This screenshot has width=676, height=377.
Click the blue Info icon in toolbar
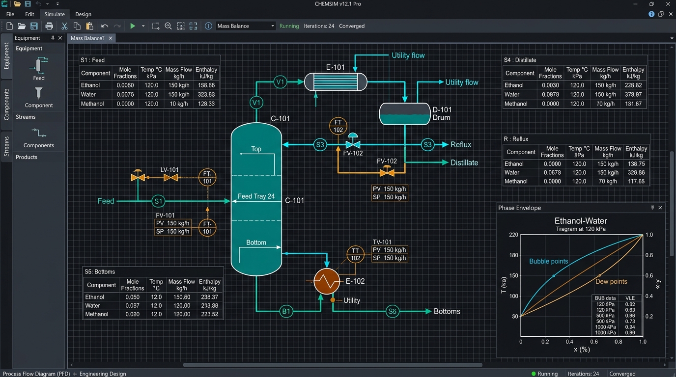coord(208,26)
